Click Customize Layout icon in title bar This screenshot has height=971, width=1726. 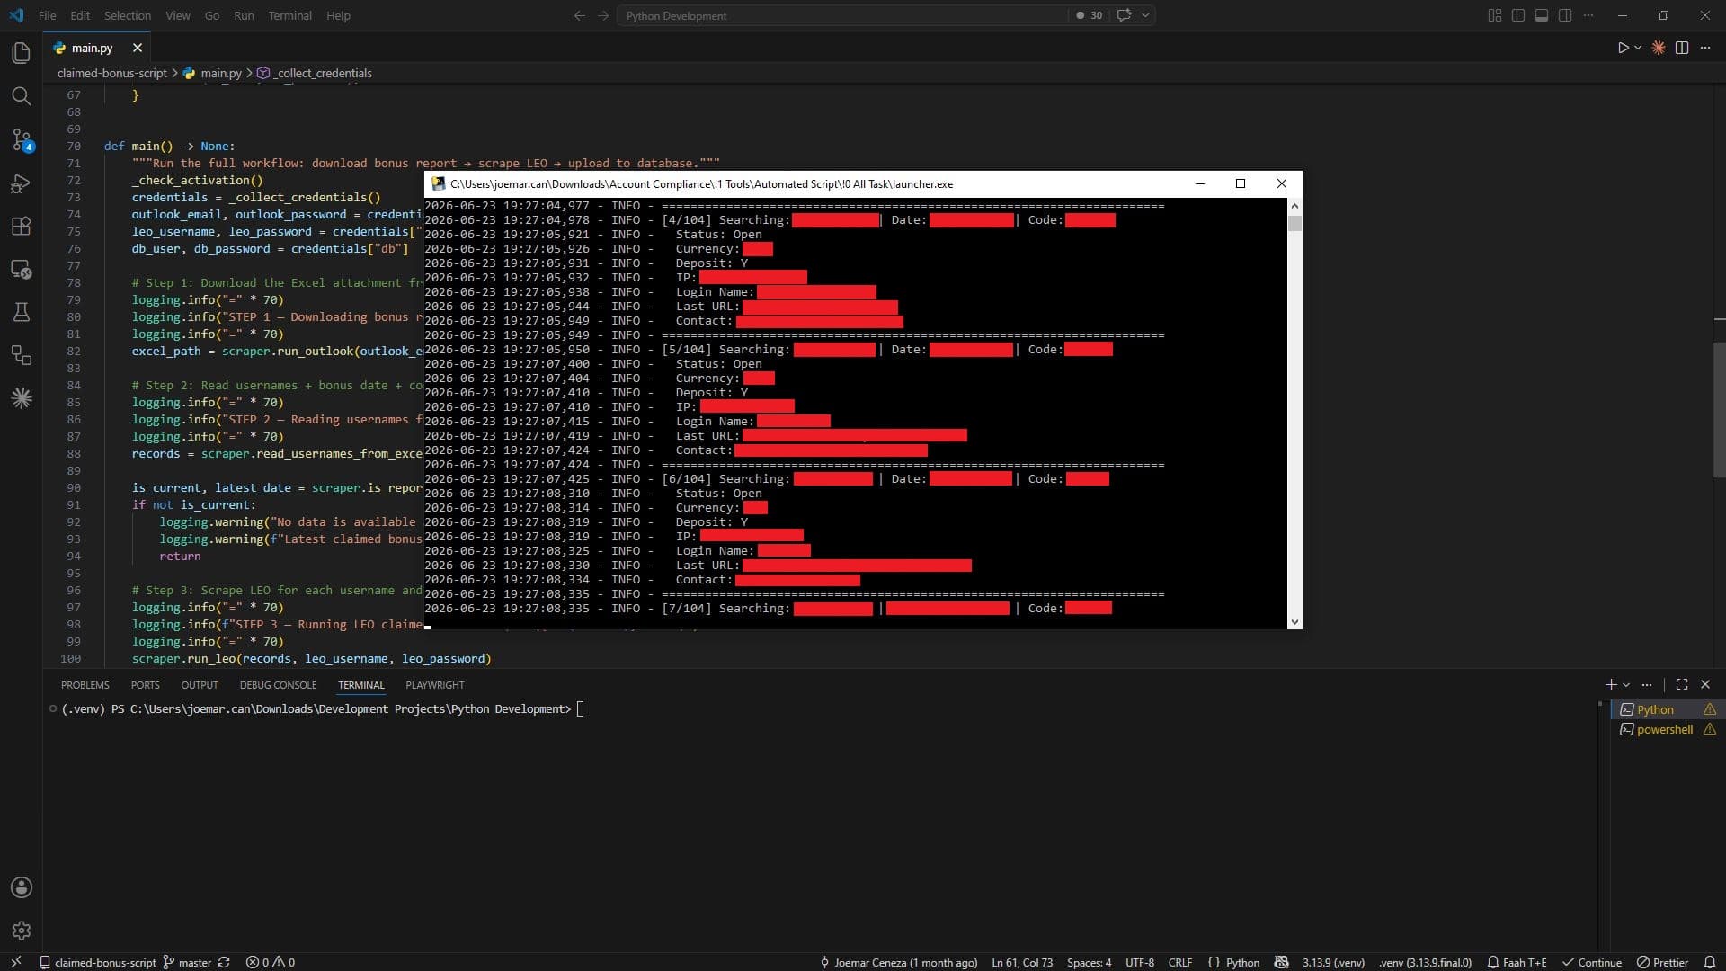tap(1495, 15)
